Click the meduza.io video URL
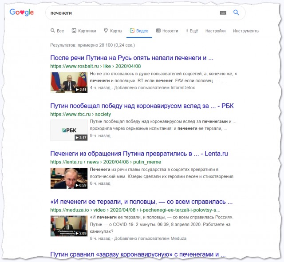The width and height of the screenshot is (284, 262). point(135,210)
